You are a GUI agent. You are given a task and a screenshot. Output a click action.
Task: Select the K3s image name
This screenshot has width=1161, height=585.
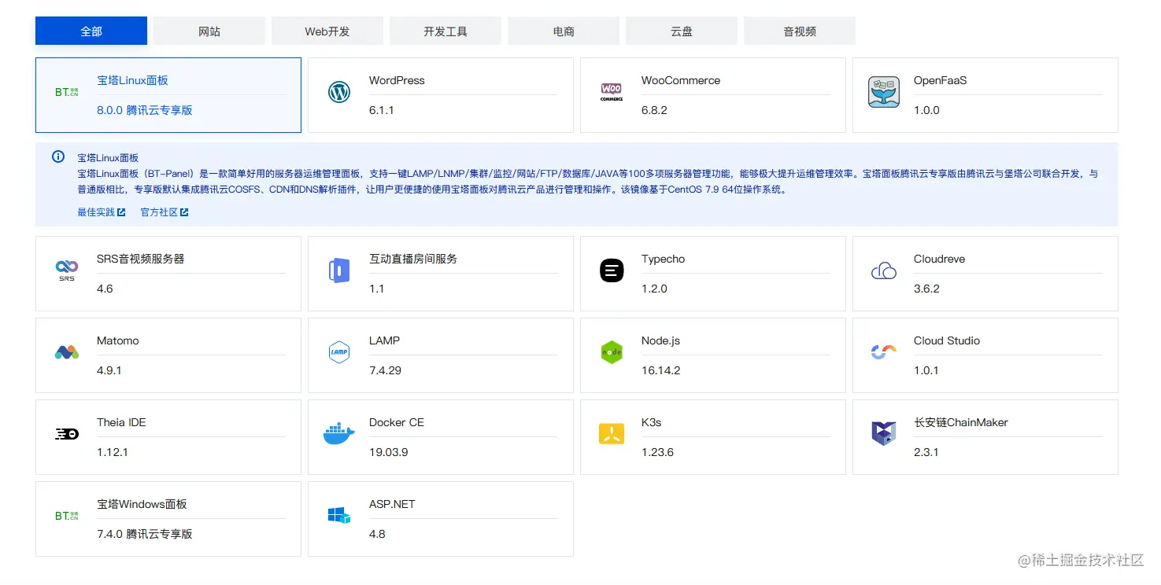coord(651,422)
